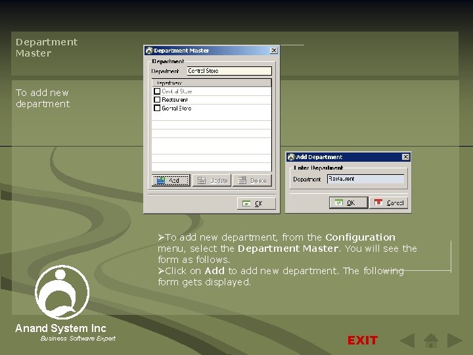Tick the General Store checkbox
The width and height of the screenshot is (473, 355).
[x=157, y=108]
